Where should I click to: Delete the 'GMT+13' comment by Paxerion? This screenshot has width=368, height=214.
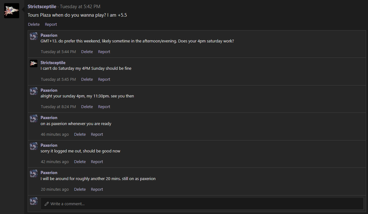tap(87, 52)
